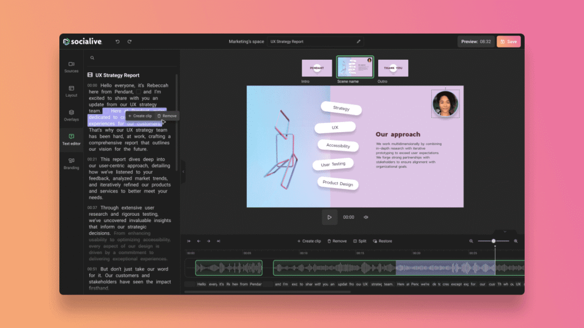Open the Layout panel

tap(71, 91)
